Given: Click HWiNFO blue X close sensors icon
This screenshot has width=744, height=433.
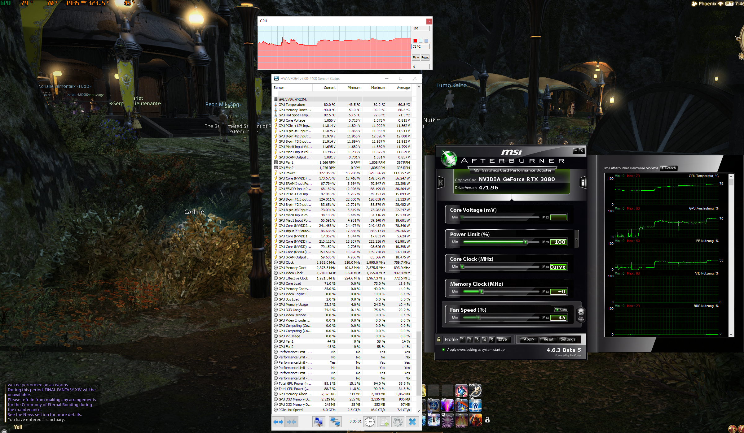Looking at the screenshot, I should click(x=412, y=422).
